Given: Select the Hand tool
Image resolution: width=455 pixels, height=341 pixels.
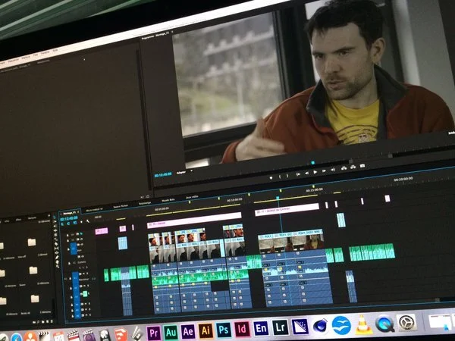Looking at the screenshot, I should point(57,262).
